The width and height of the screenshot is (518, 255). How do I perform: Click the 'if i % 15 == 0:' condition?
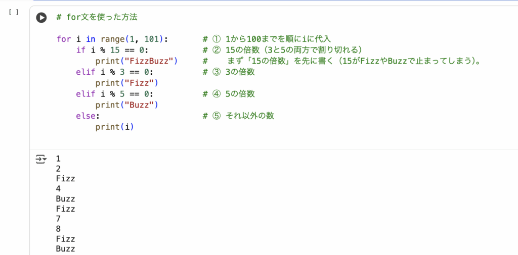(112, 50)
